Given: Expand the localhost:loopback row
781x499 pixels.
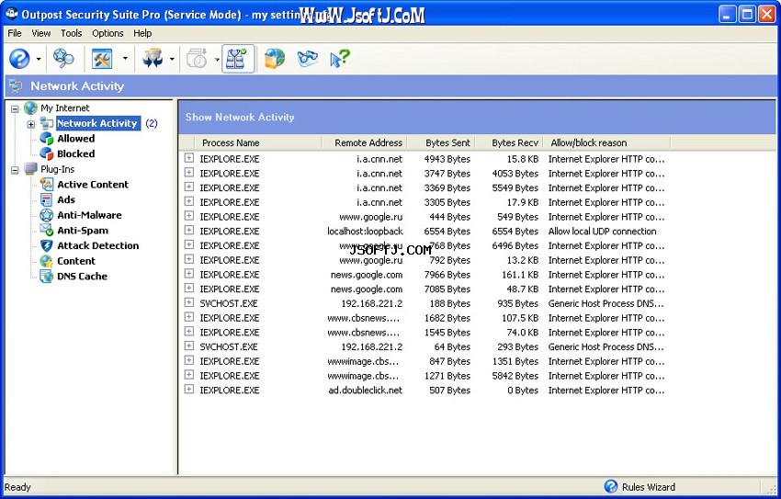Looking at the screenshot, I should (188, 230).
